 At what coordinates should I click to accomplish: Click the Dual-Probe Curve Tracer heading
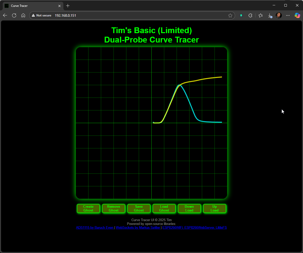click(151, 40)
